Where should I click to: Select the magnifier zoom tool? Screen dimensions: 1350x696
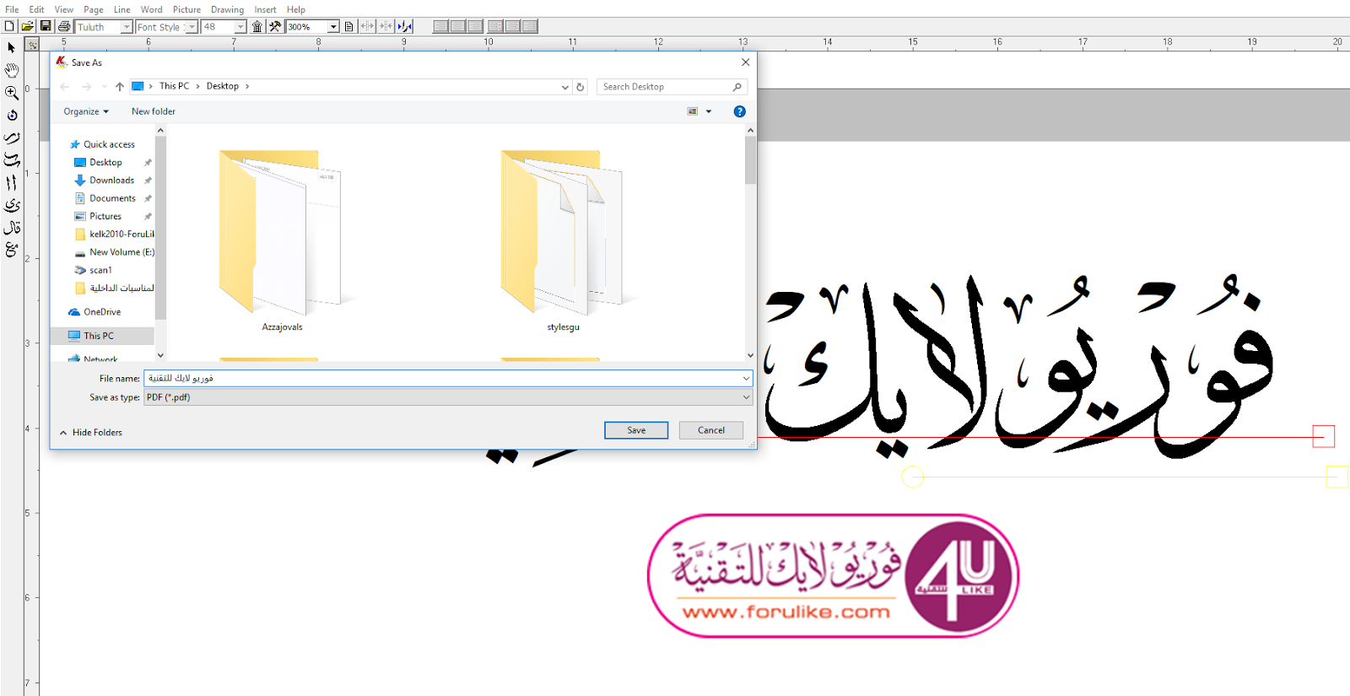coord(12,93)
